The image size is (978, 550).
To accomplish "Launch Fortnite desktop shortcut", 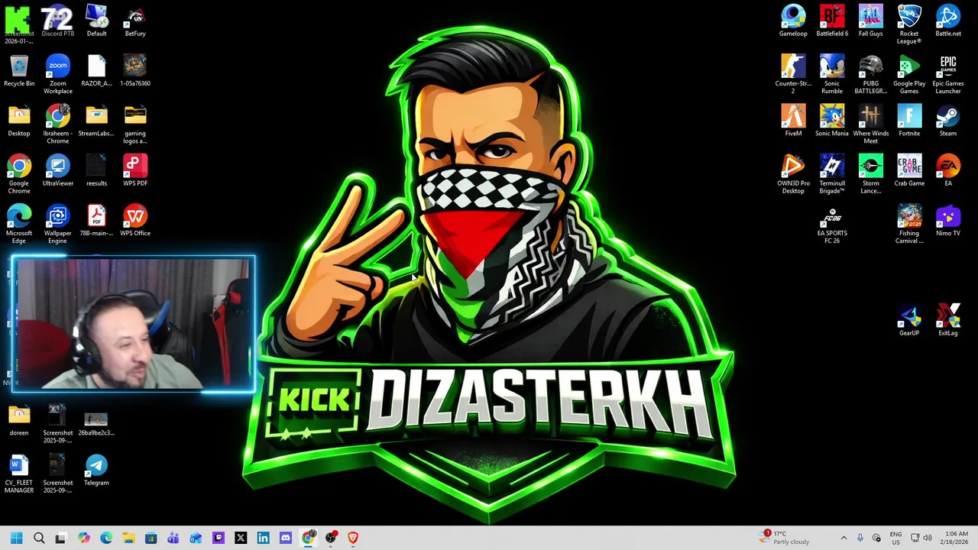I will [x=909, y=121].
